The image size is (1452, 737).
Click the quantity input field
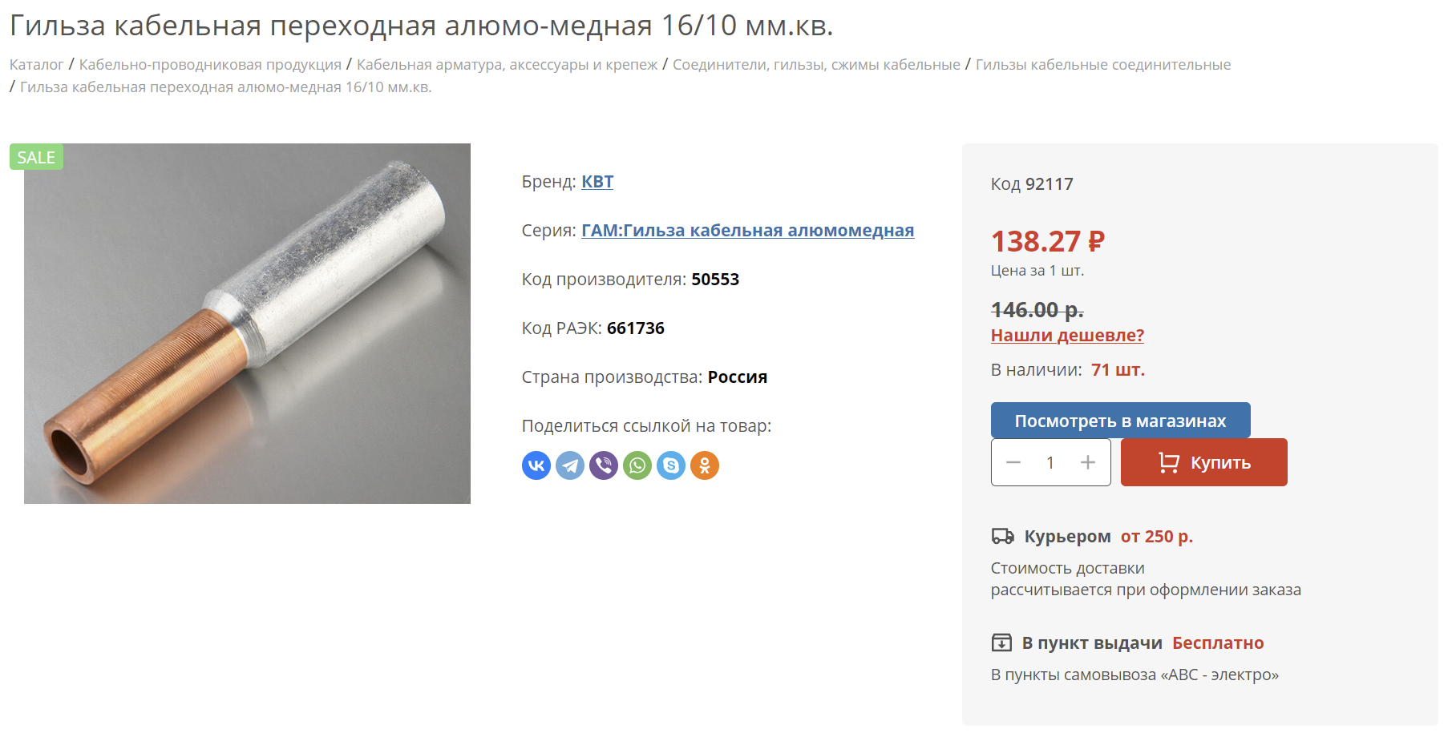point(1050,462)
